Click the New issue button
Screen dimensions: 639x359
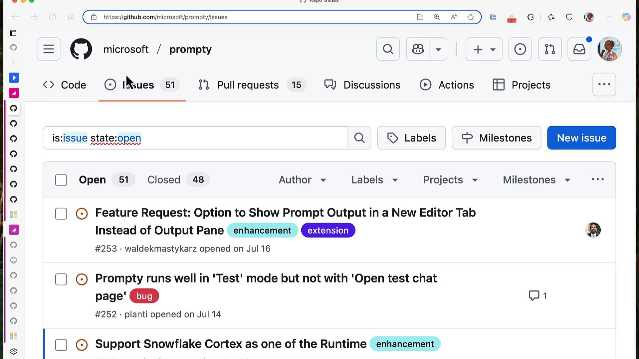click(x=581, y=138)
